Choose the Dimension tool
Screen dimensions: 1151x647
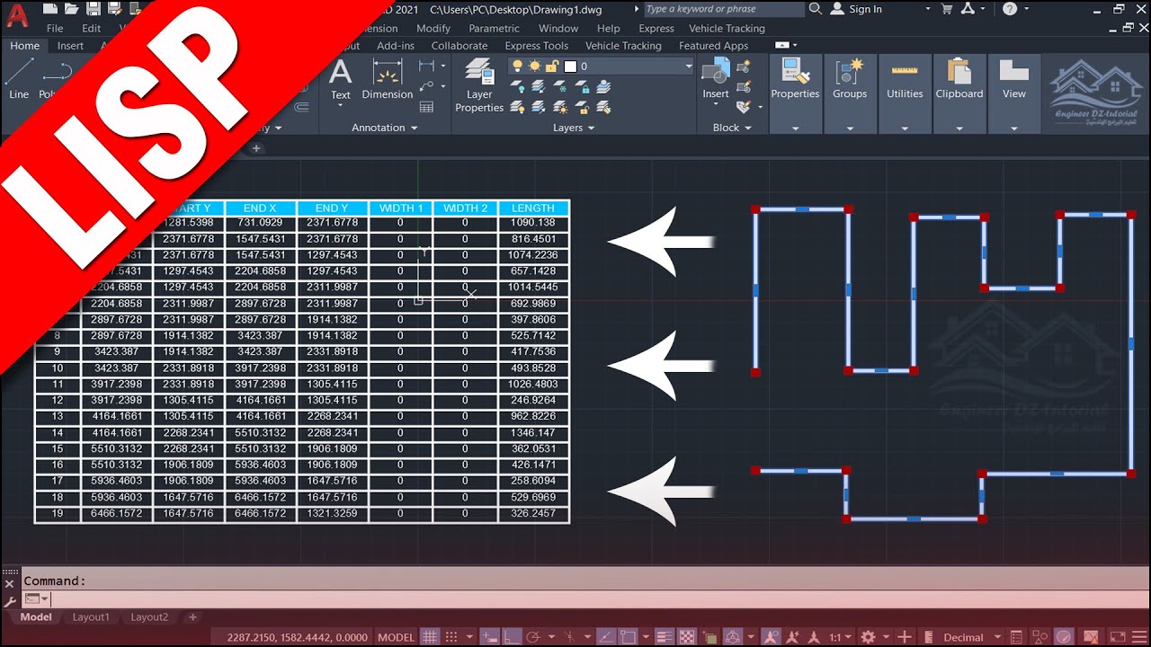pos(387,78)
